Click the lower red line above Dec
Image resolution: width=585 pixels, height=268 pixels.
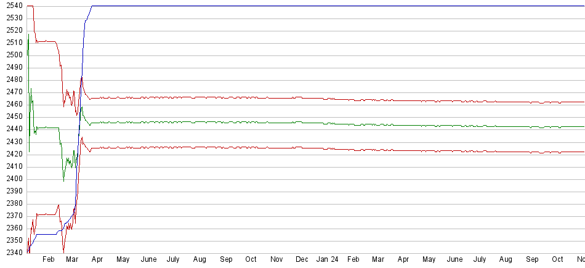tap(302, 147)
